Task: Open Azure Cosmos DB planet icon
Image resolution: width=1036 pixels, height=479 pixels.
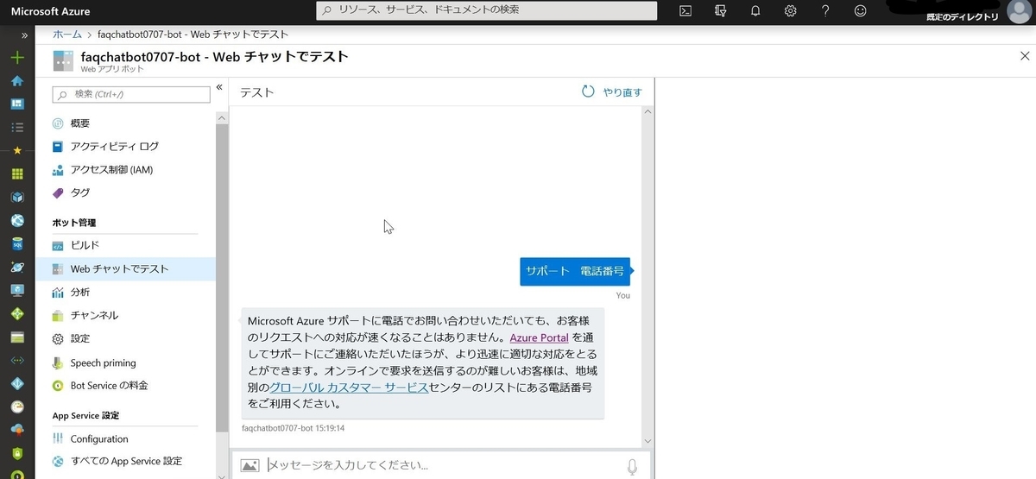Action: point(17,267)
